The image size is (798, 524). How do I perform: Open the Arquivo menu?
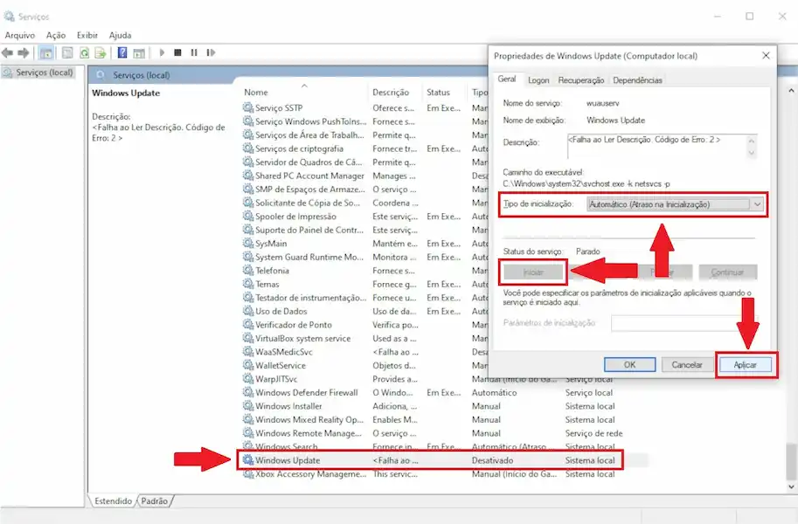coord(20,35)
